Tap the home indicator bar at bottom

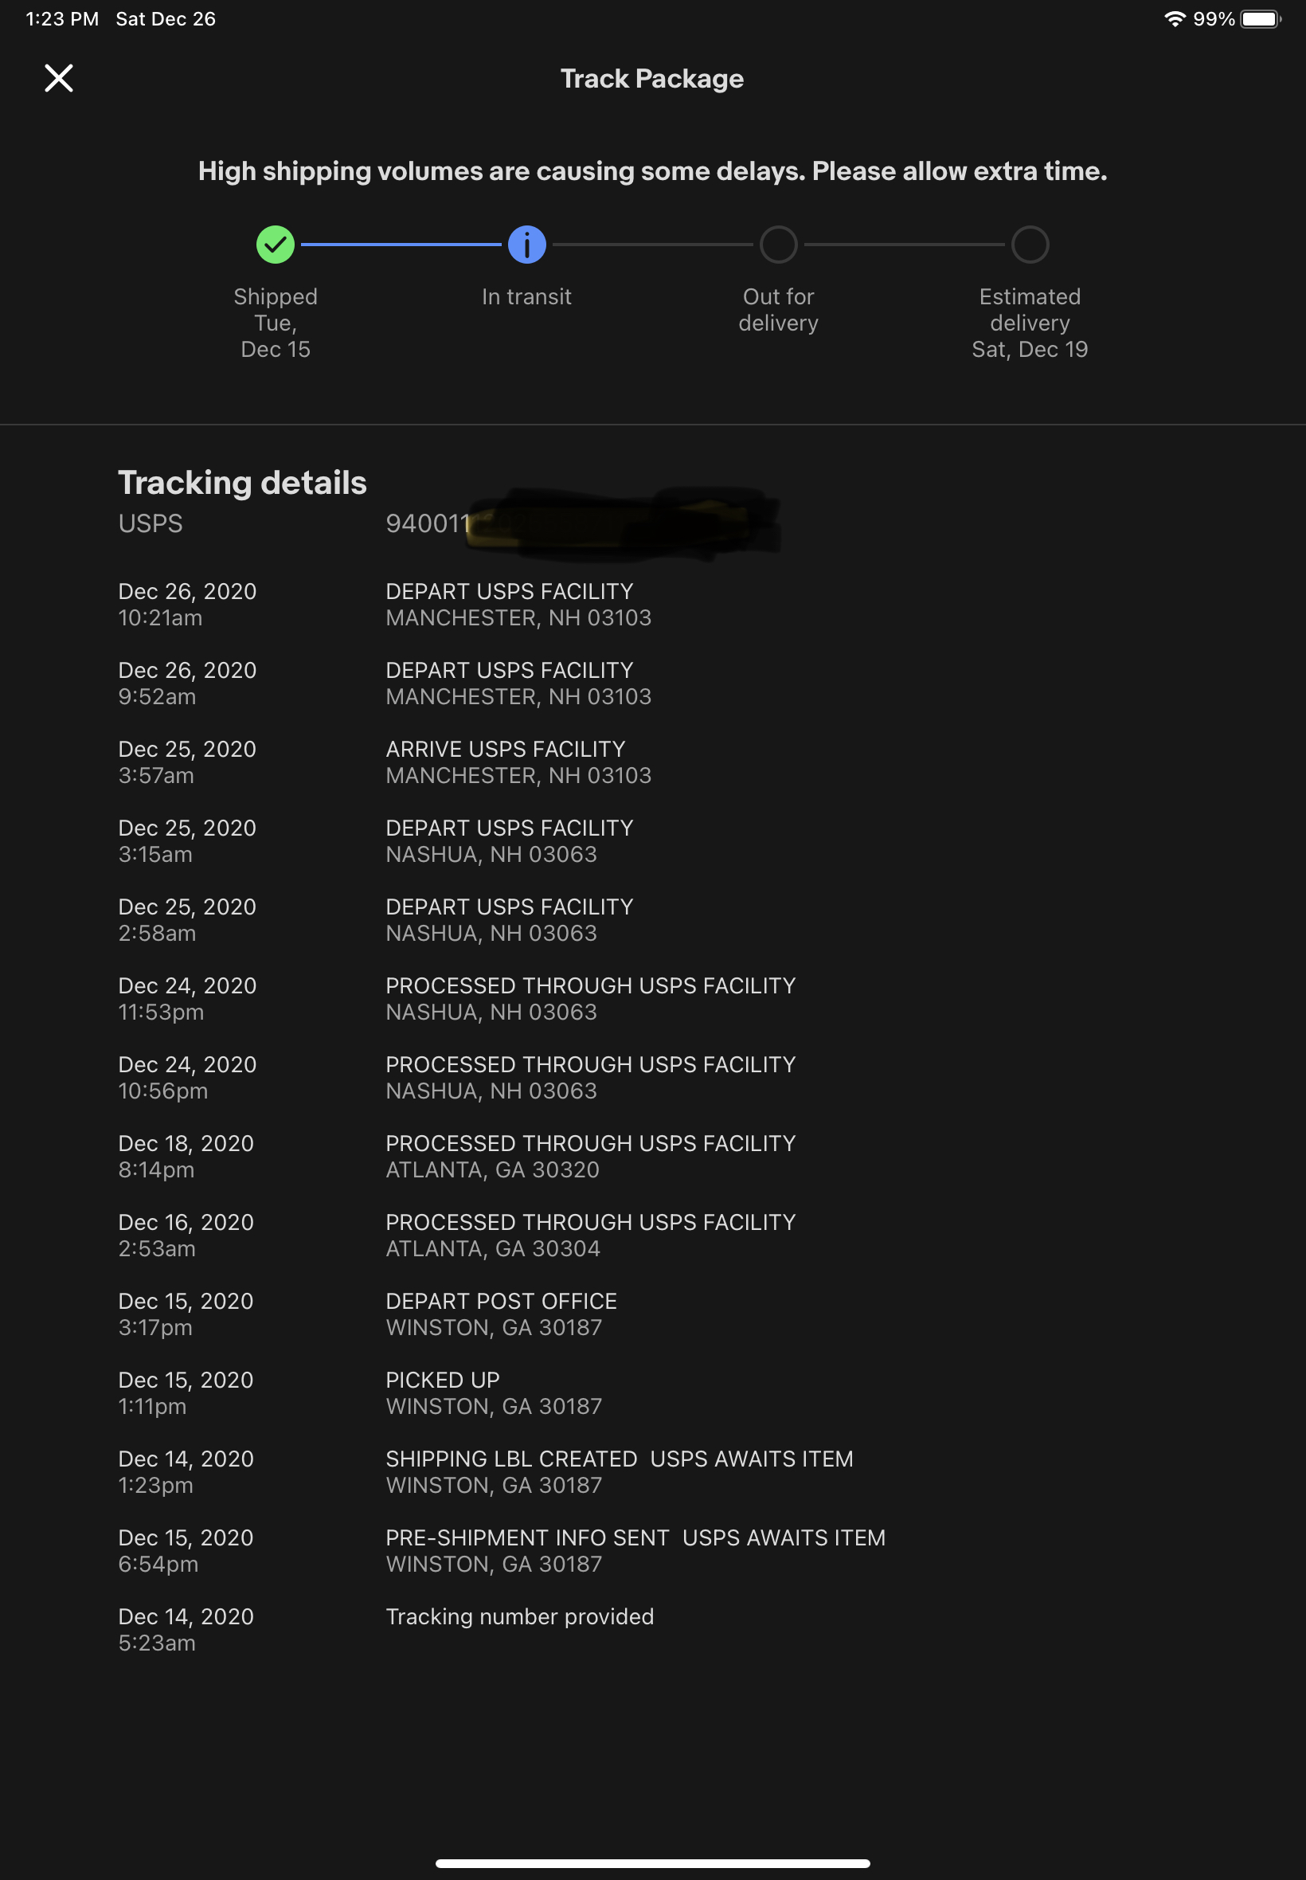click(x=652, y=1863)
